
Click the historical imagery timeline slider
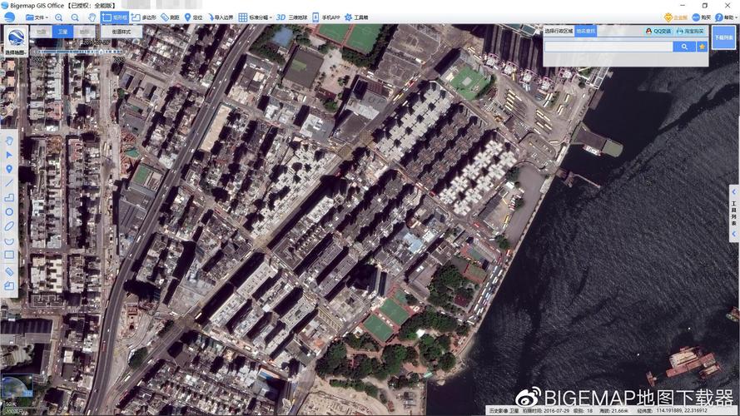(79, 52)
